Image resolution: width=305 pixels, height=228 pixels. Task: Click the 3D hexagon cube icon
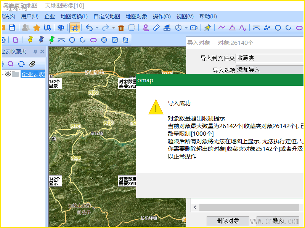[x=178, y=28]
